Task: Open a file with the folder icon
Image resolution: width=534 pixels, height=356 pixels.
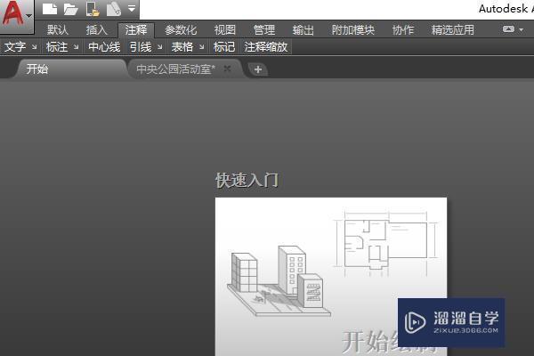Action: pos(71,9)
